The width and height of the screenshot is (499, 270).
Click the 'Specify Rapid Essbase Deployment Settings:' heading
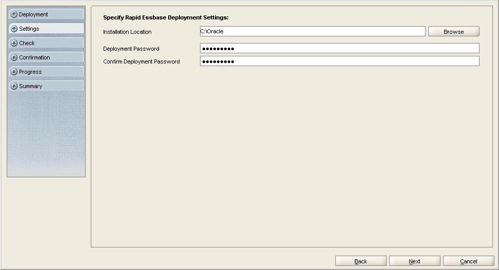166,17
